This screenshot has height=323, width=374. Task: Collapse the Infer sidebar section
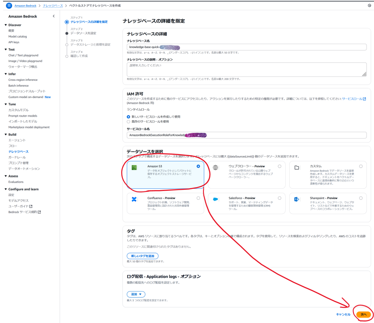pyautogui.click(x=6, y=74)
